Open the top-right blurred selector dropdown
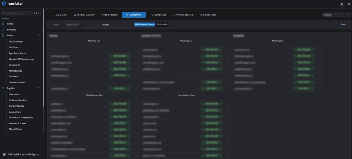This screenshot has height=159, width=352. coord(336,15)
